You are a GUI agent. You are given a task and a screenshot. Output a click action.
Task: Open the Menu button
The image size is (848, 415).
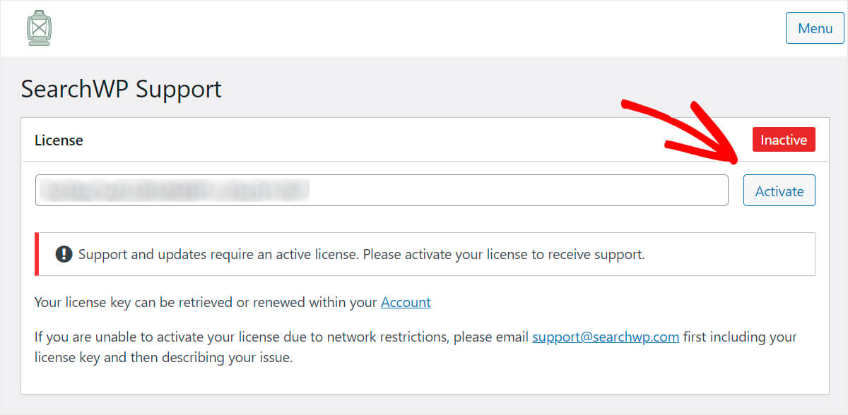coord(815,28)
